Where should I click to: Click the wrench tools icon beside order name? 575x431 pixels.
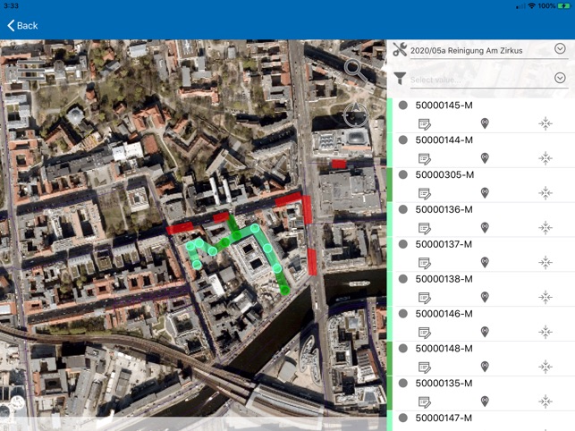coord(400,49)
